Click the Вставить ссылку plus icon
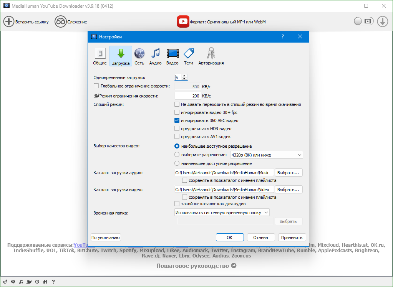 (x=9, y=21)
